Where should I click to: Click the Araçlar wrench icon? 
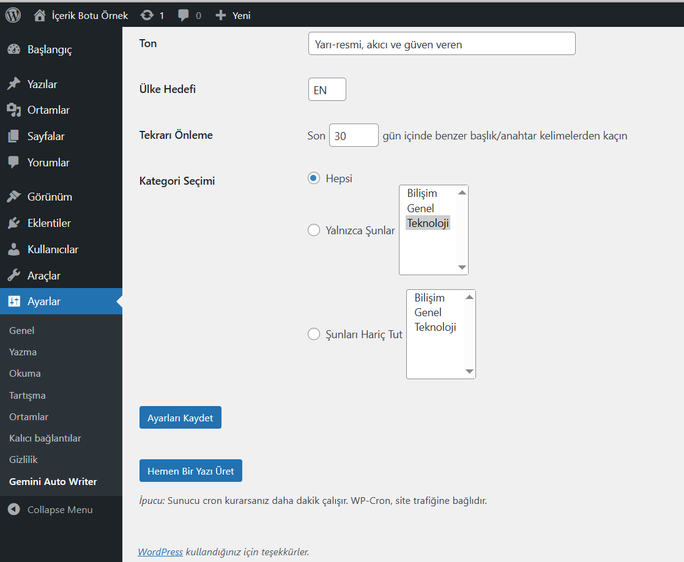[14, 275]
